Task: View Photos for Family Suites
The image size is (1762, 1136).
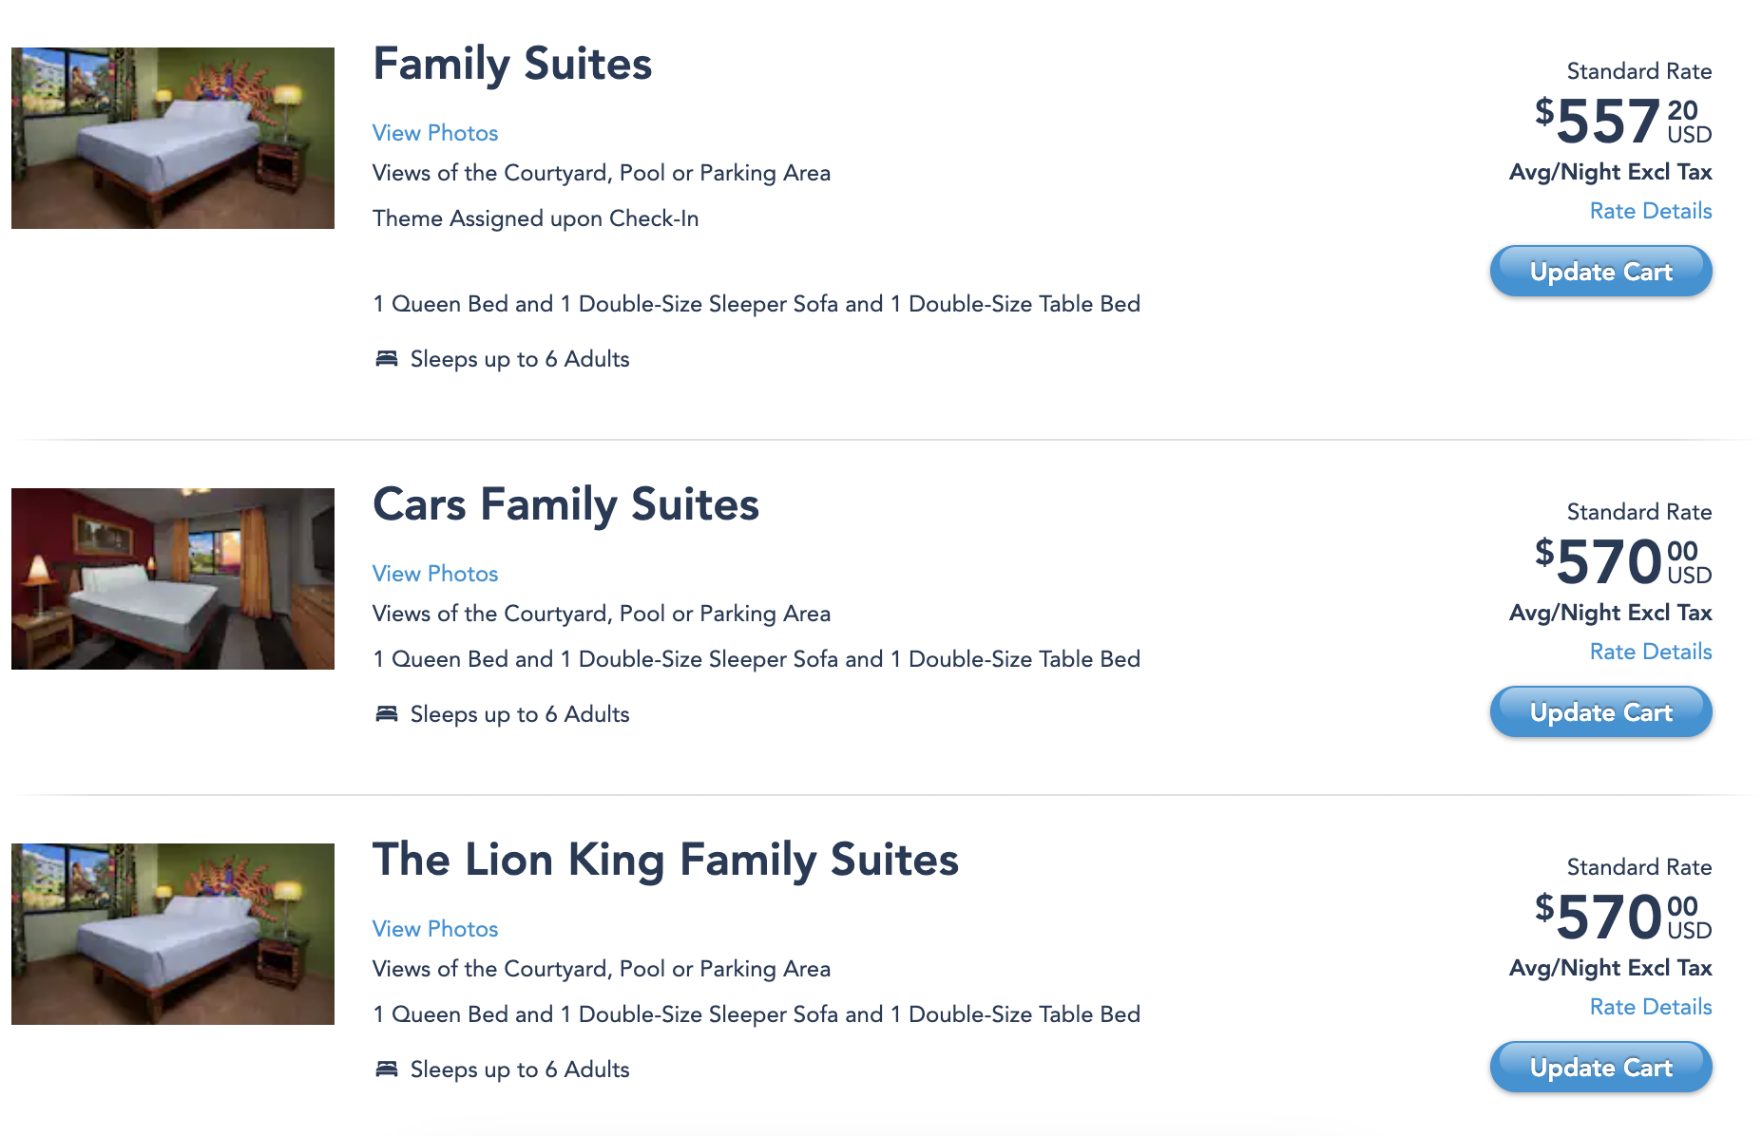Action: [x=435, y=133]
